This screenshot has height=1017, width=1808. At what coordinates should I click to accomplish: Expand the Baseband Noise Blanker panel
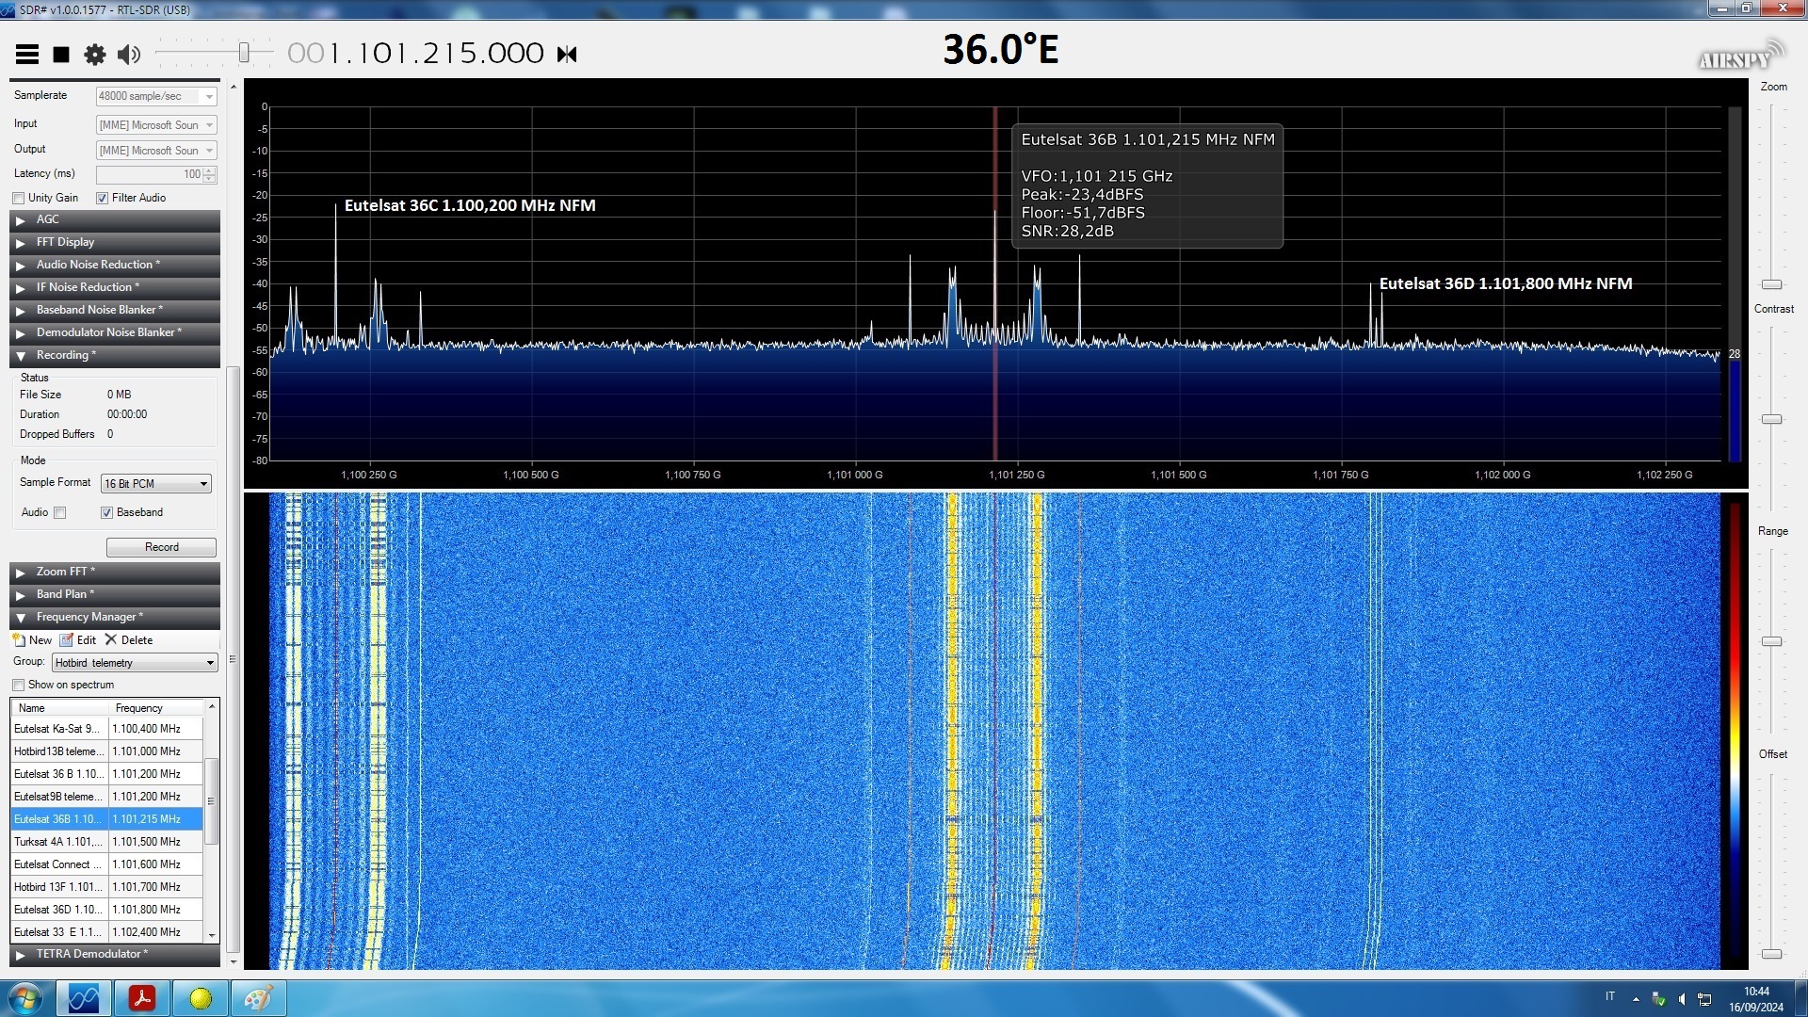coord(115,310)
